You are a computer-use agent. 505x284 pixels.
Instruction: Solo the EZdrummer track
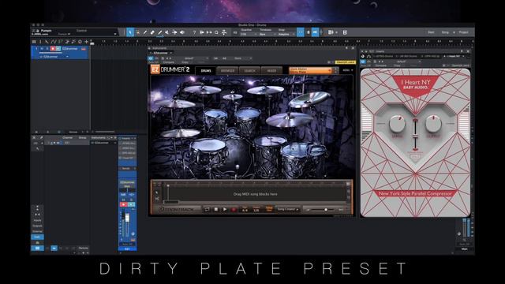[x=47, y=49]
